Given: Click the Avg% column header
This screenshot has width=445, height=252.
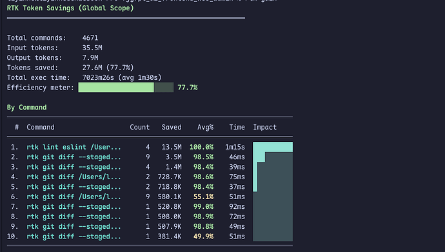Looking at the screenshot, I should click(x=205, y=127).
